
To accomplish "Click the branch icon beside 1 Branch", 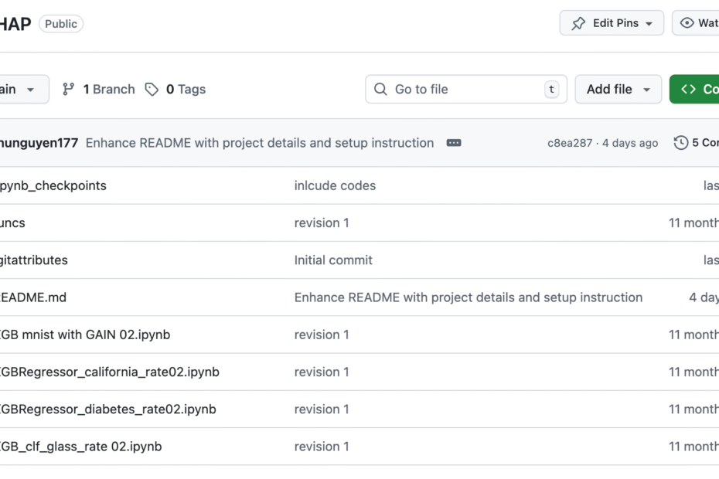I will tap(69, 90).
